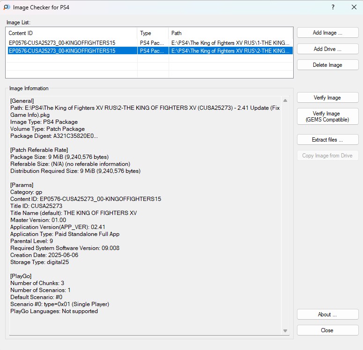363x350 pixels.
Task: Click the Application Version 02.41 line
Action: coord(58,227)
